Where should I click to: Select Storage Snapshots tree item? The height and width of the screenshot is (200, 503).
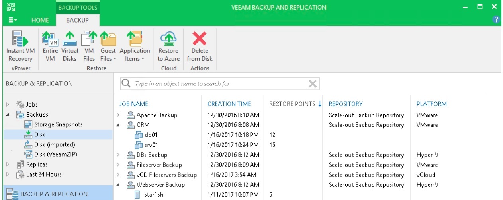[59, 124]
